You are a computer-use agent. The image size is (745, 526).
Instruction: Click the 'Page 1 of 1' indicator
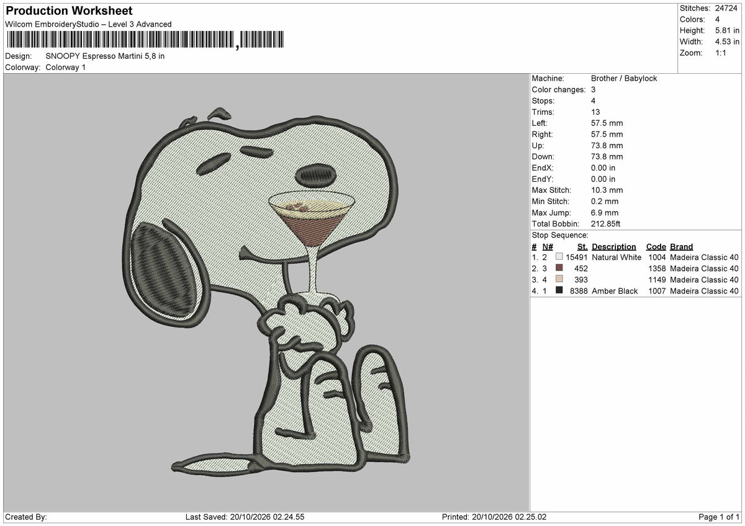pyautogui.click(x=719, y=517)
